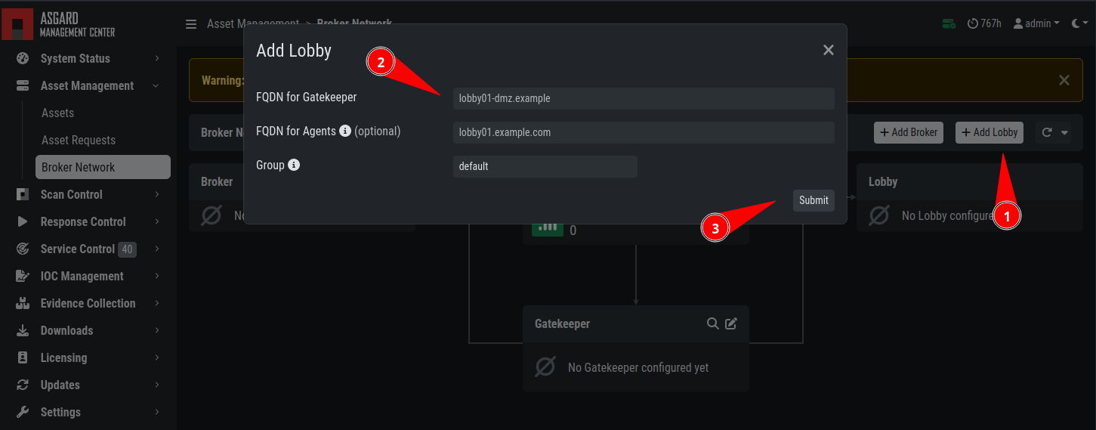1096x430 pixels.
Task: Click the hamburger menu icon
Action: tap(191, 24)
